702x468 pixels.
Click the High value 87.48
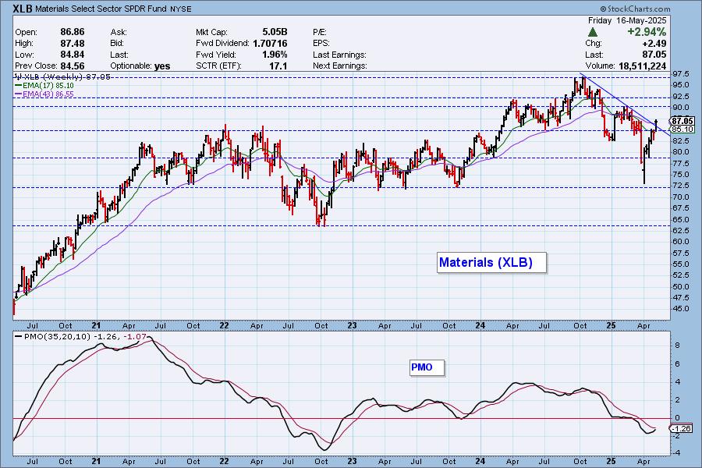73,44
